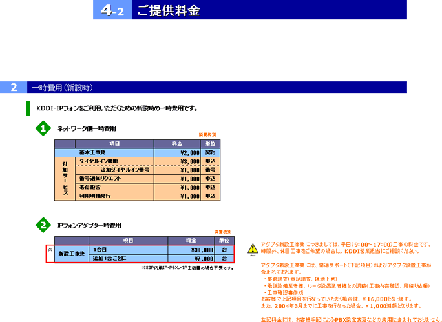
Task: Click the 新設工事費 category cell
Action: (x=72, y=254)
